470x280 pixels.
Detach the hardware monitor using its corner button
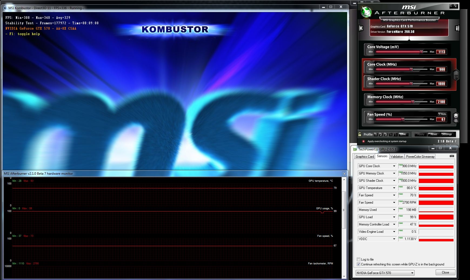click(x=344, y=174)
